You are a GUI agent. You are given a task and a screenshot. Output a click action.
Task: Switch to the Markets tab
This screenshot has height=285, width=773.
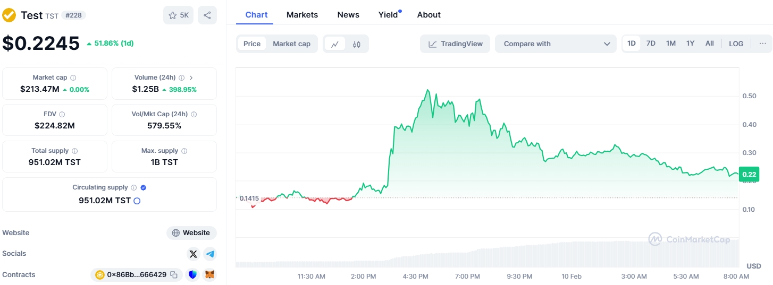pos(302,15)
